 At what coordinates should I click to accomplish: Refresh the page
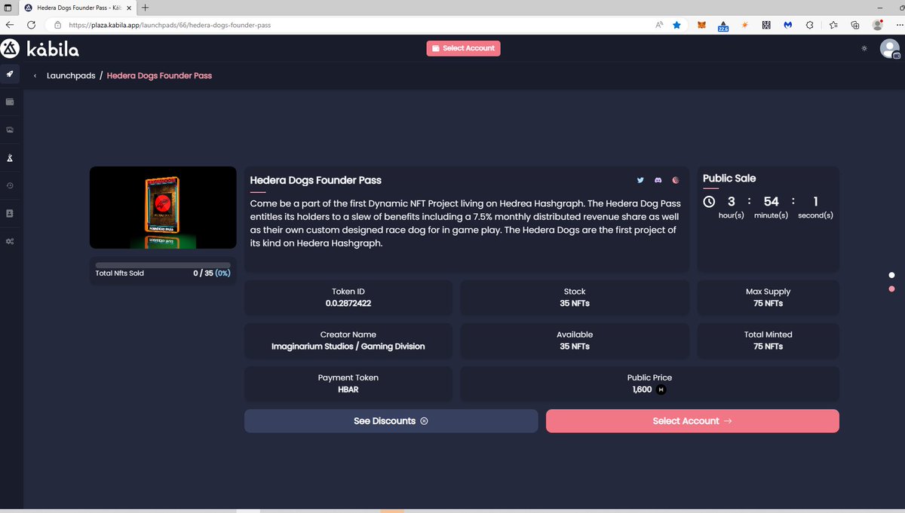pyautogui.click(x=31, y=25)
